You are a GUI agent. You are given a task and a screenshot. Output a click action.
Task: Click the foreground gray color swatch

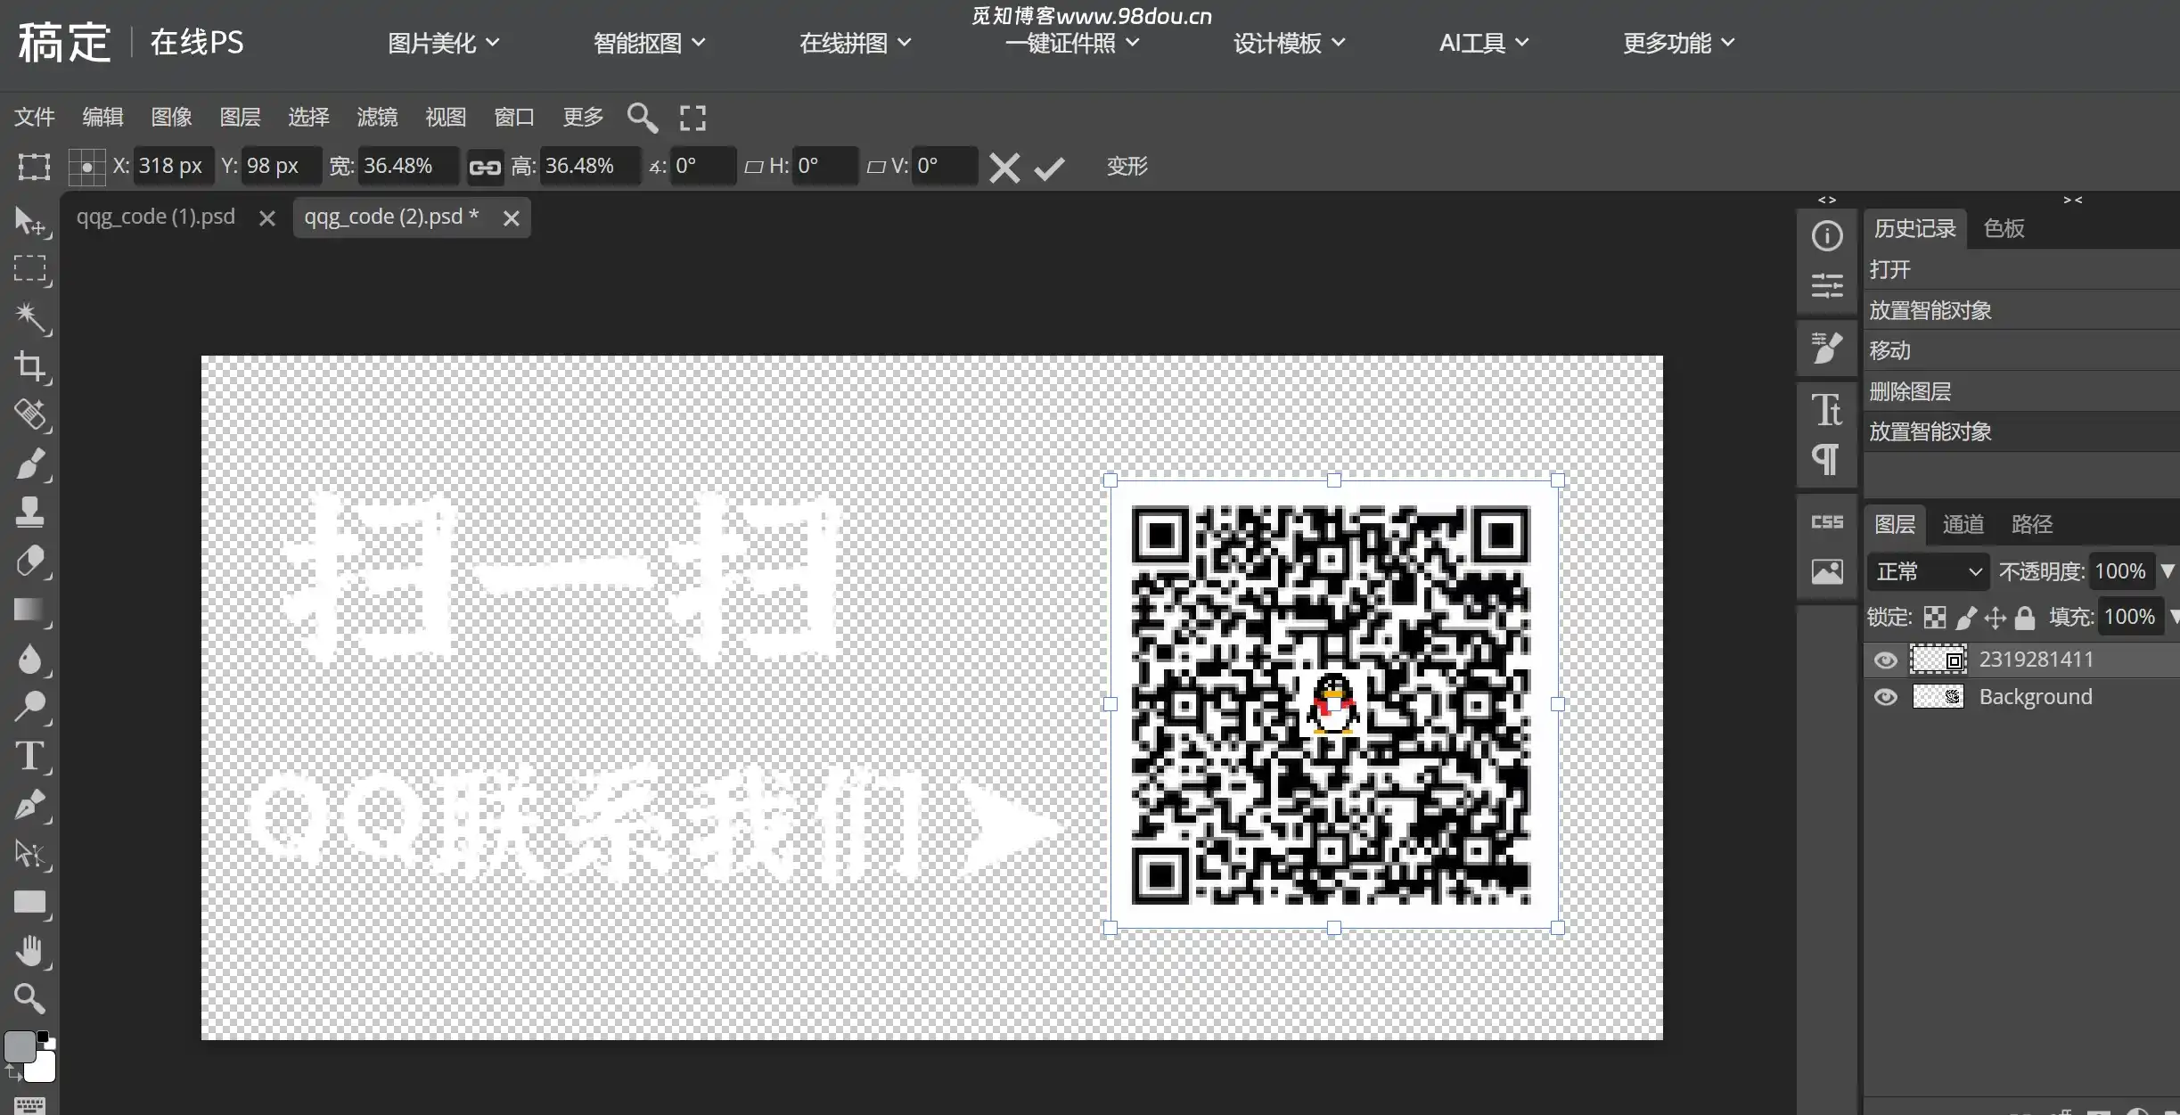tap(20, 1047)
